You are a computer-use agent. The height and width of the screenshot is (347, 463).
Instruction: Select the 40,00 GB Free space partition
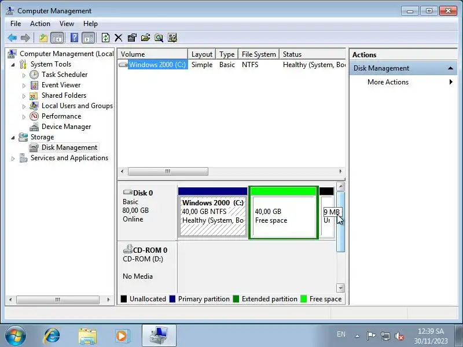[x=284, y=212]
